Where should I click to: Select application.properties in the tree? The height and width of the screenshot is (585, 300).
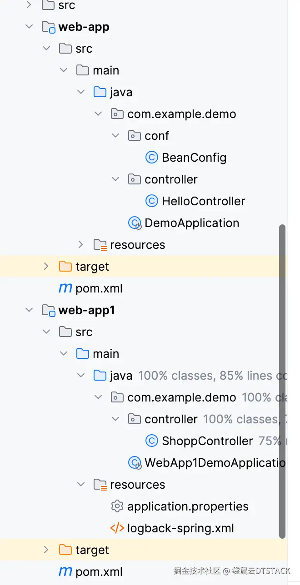tap(188, 506)
